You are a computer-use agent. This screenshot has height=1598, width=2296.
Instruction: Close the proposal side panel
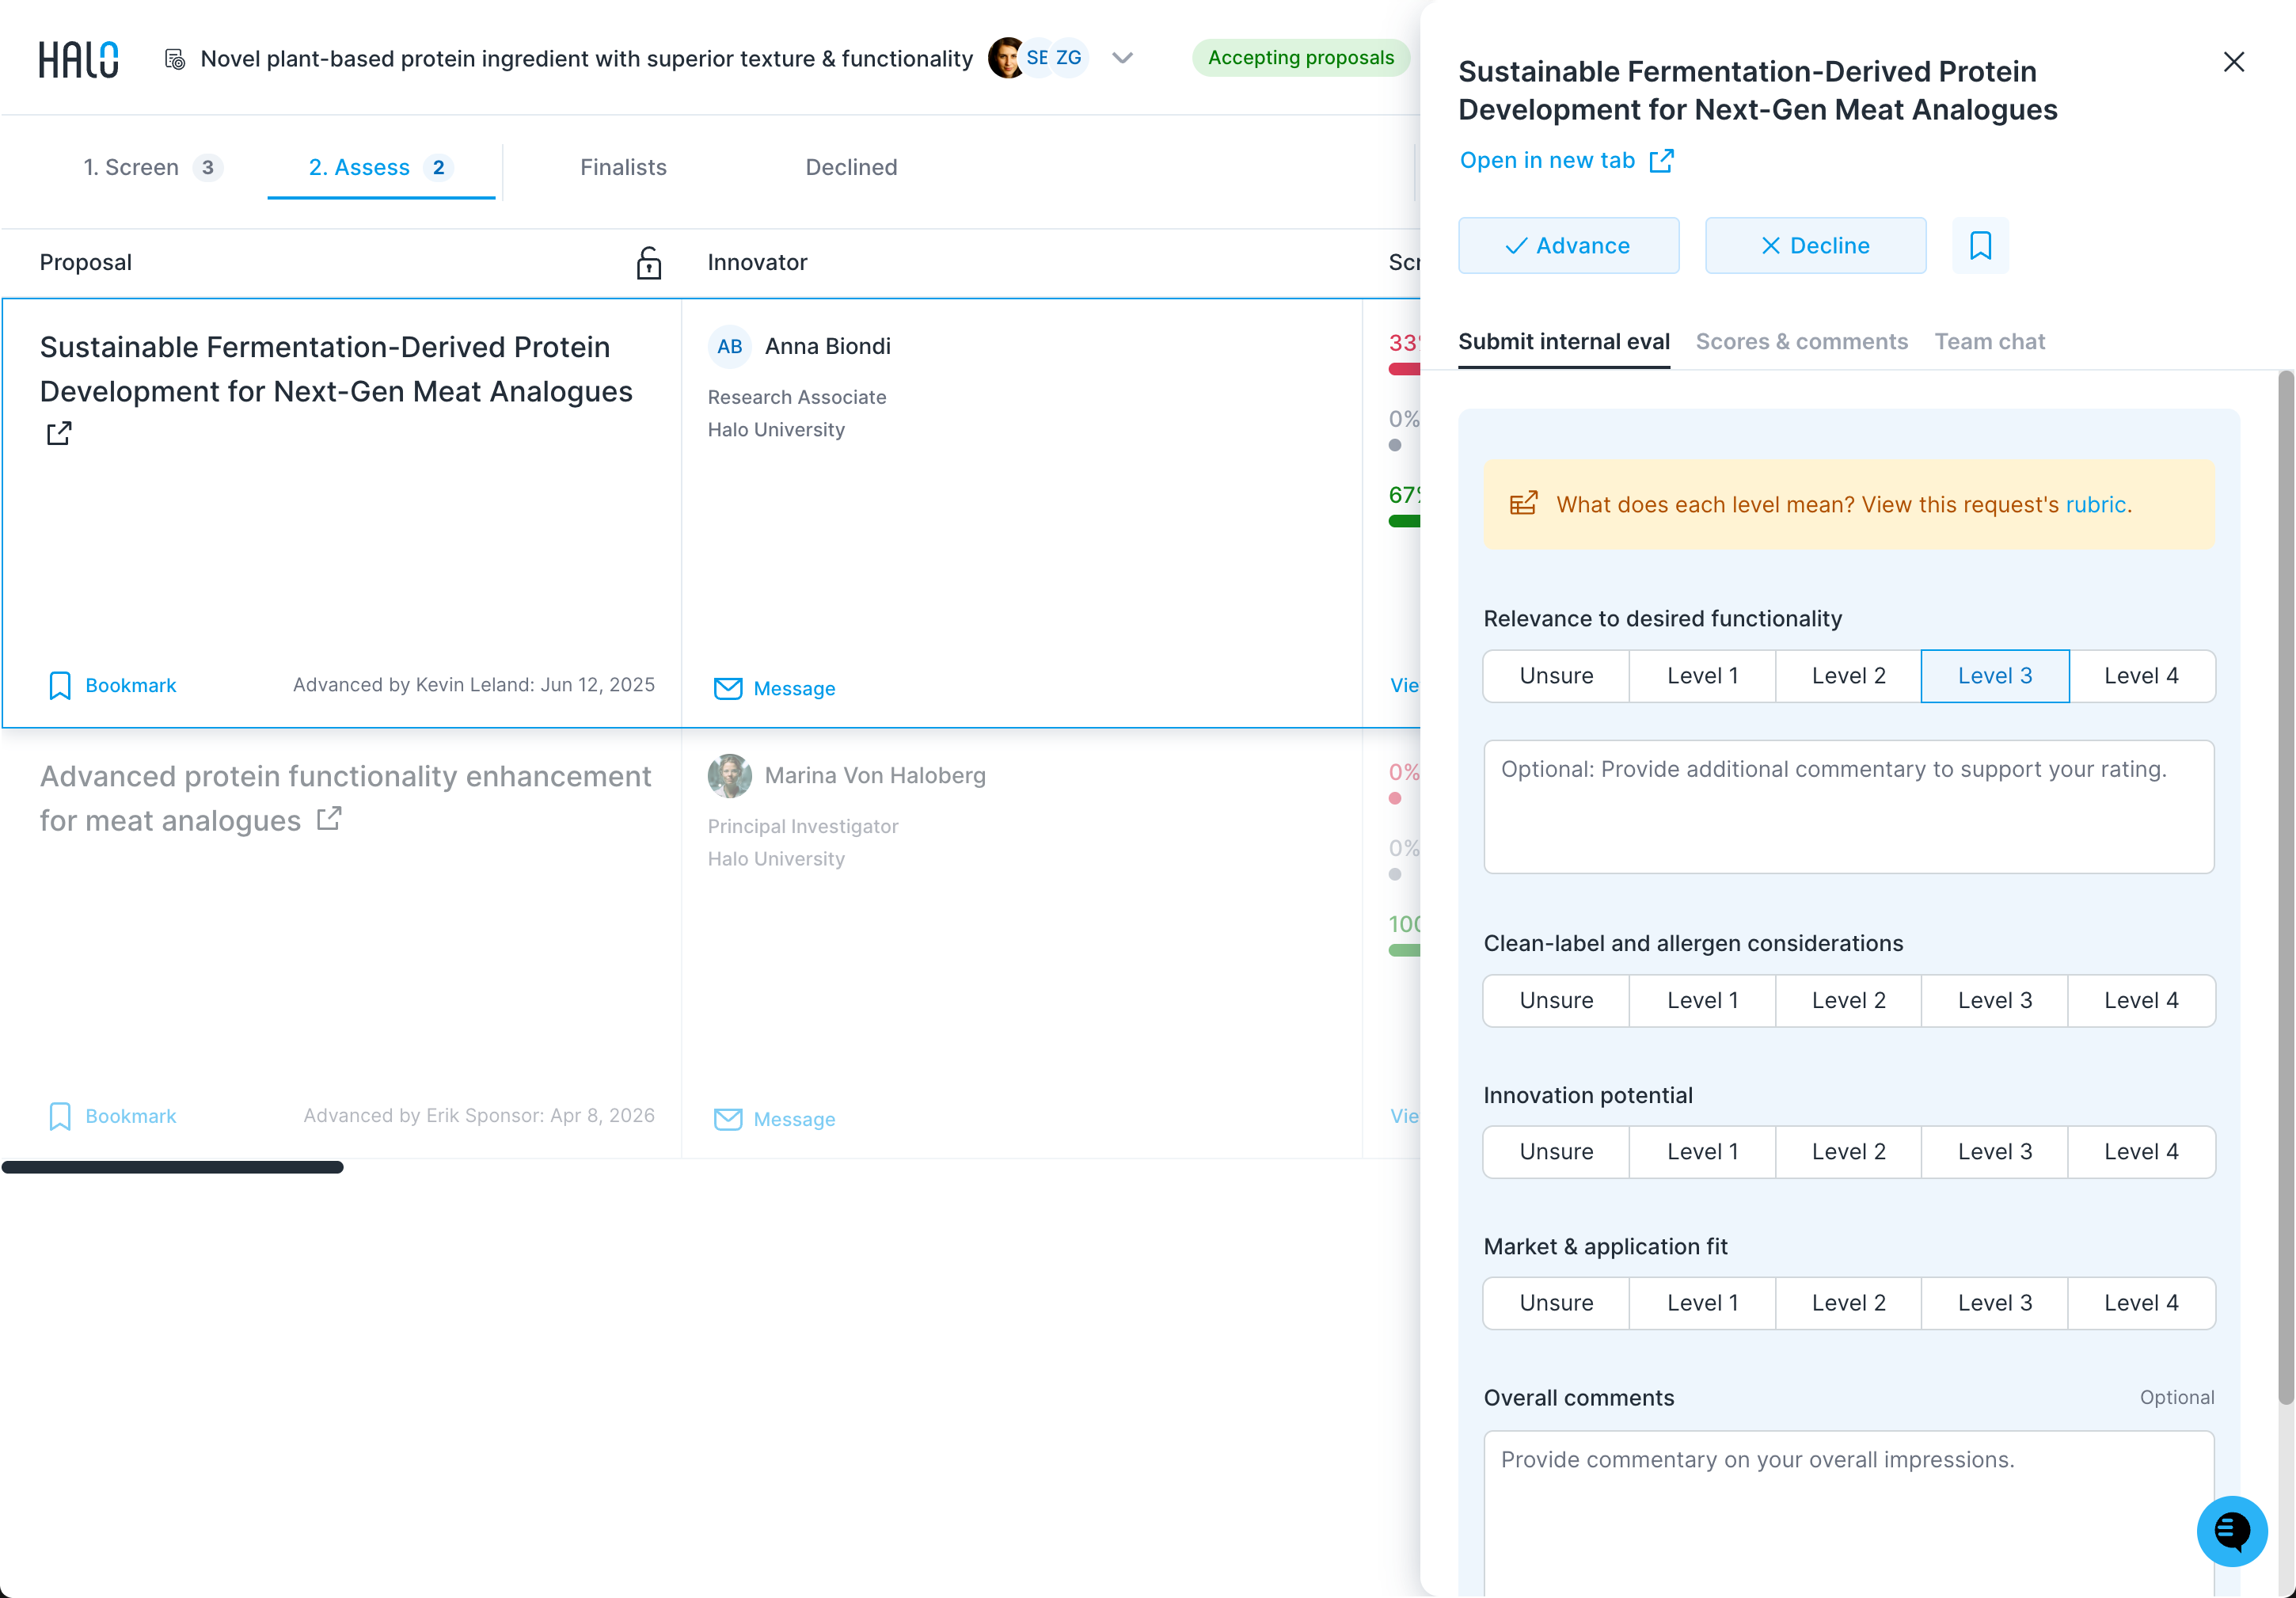pyautogui.click(x=2234, y=62)
